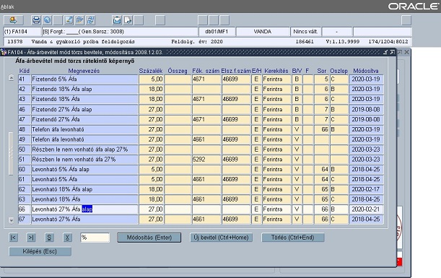Select row 'Levonható 5% Áfa alap'

click(201, 170)
